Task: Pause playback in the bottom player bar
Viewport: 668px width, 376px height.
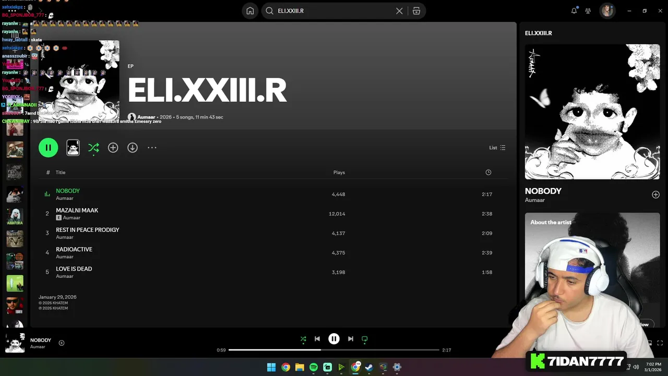Action: pyautogui.click(x=334, y=339)
